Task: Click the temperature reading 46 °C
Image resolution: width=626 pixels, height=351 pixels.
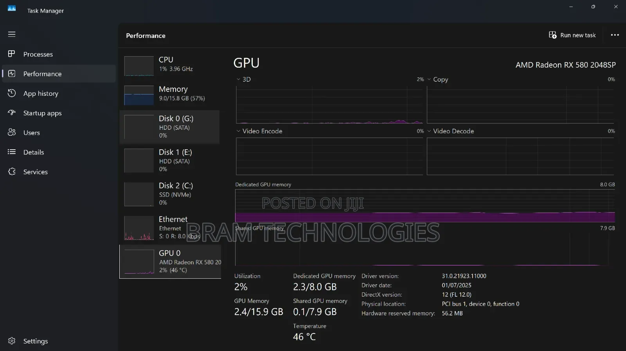Action: point(304,337)
